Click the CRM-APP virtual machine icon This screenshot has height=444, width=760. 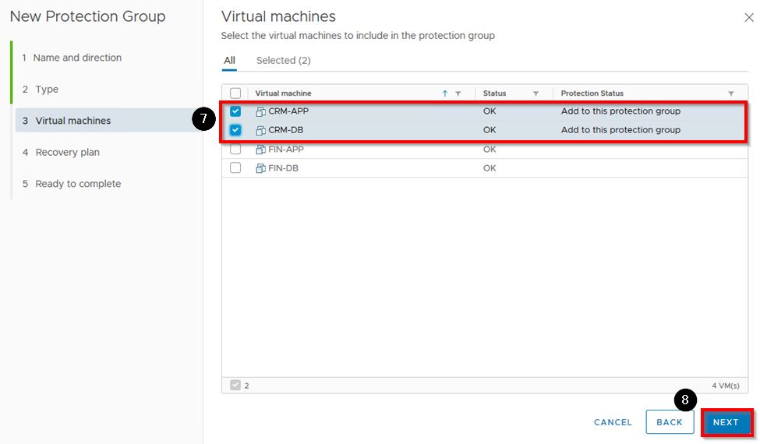(x=261, y=111)
